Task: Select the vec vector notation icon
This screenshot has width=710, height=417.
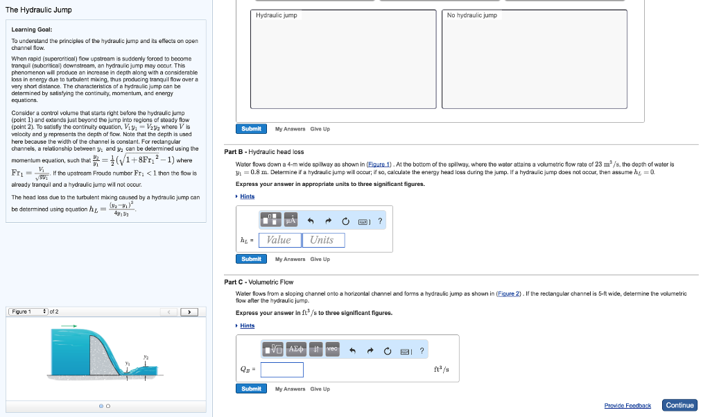Action: [331, 348]
